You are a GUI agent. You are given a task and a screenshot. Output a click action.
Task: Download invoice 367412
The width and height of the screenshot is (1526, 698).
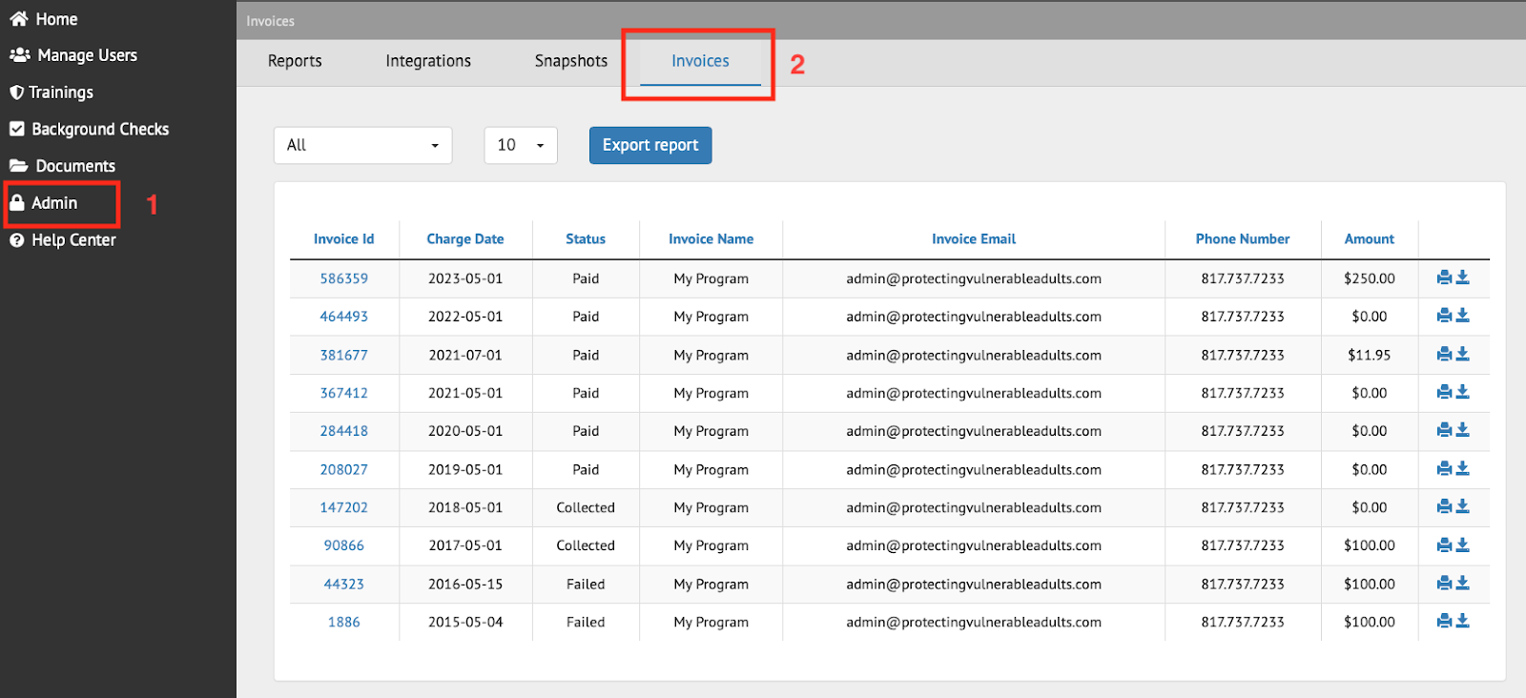(1463, 392)
